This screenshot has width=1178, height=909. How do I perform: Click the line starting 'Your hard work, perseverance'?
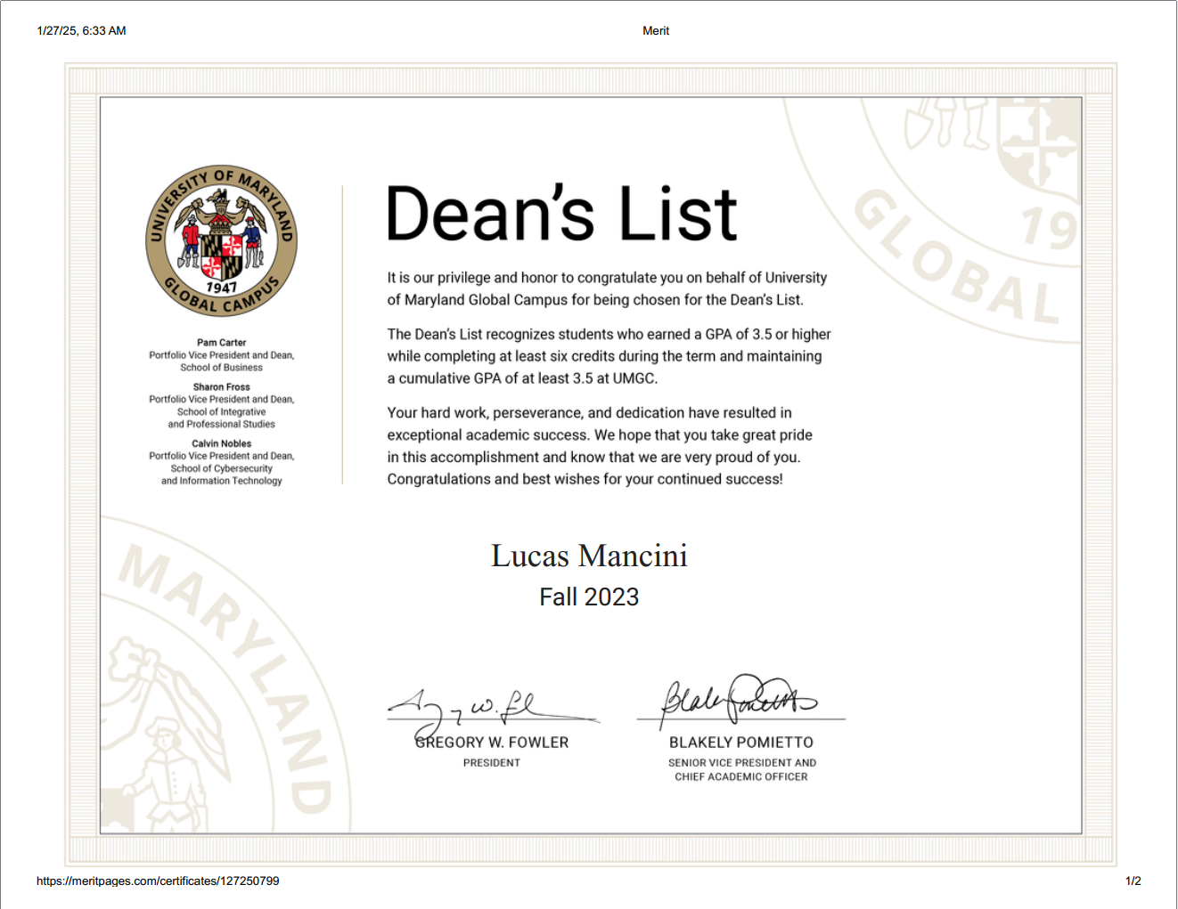[589, 413]
